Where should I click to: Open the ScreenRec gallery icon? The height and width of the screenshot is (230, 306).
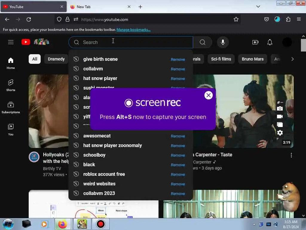click(x=280, y=125)
